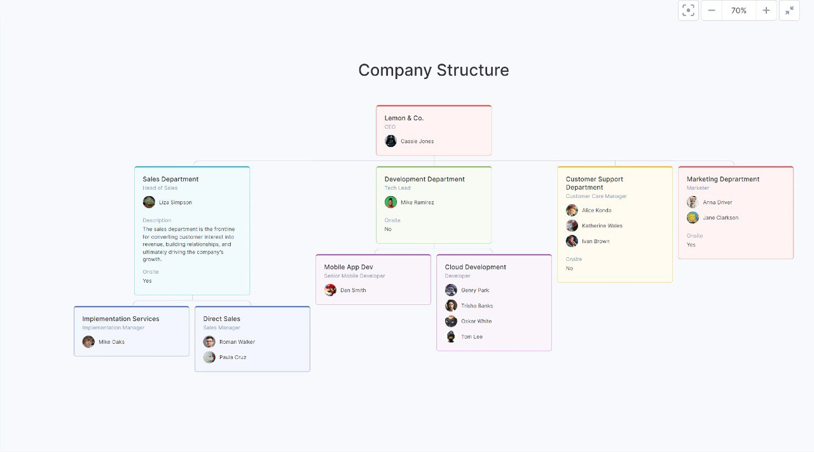Viewport: 814px width, 452px height.
Task: Select the 70% zoom level field
Action: (739, 10)
